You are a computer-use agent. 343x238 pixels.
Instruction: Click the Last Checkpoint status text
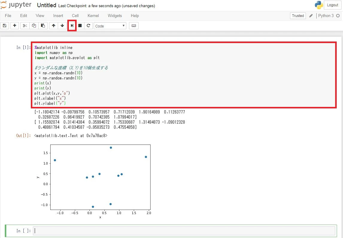pyautogui.click(x=107, y=6)
